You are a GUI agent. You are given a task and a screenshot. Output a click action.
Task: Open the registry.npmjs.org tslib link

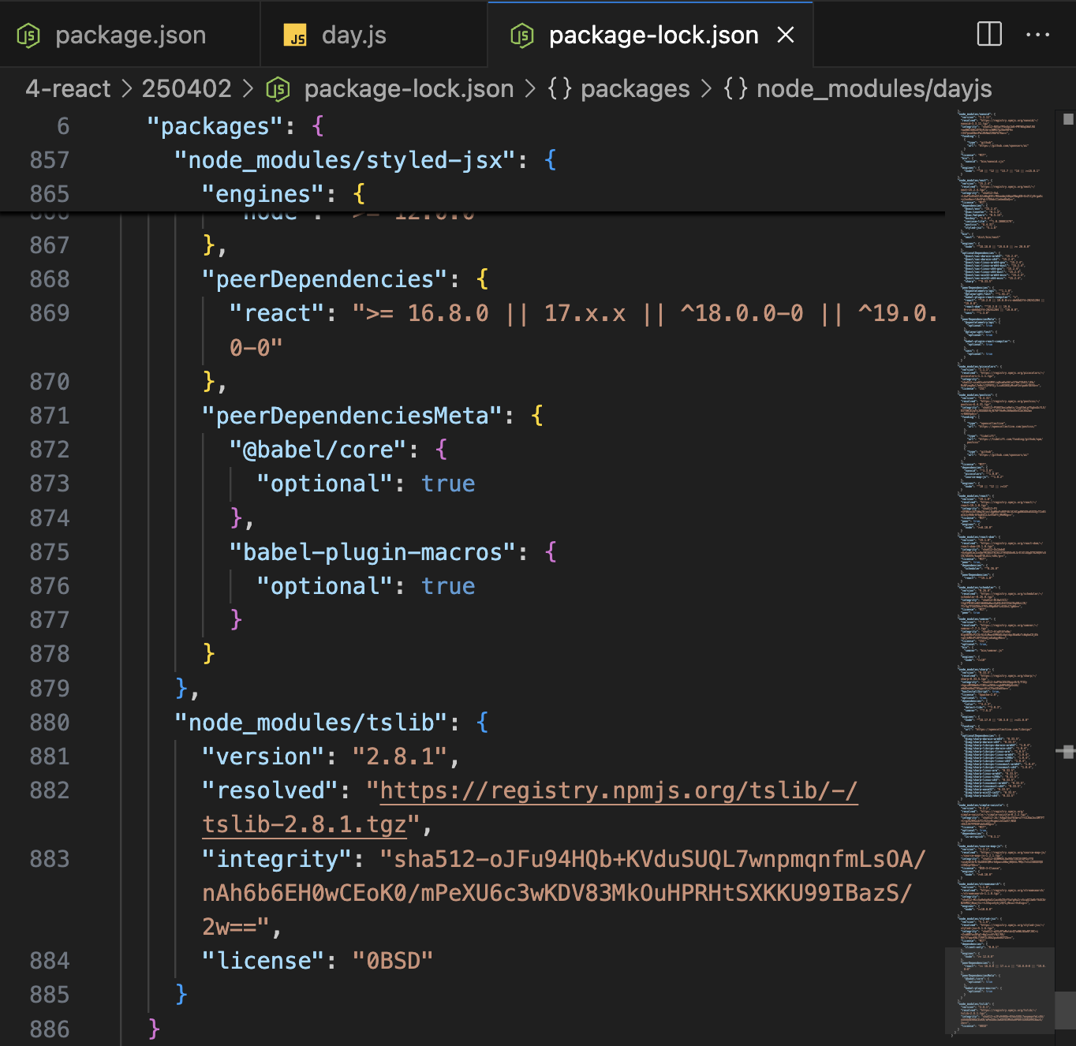click(618, 790)
